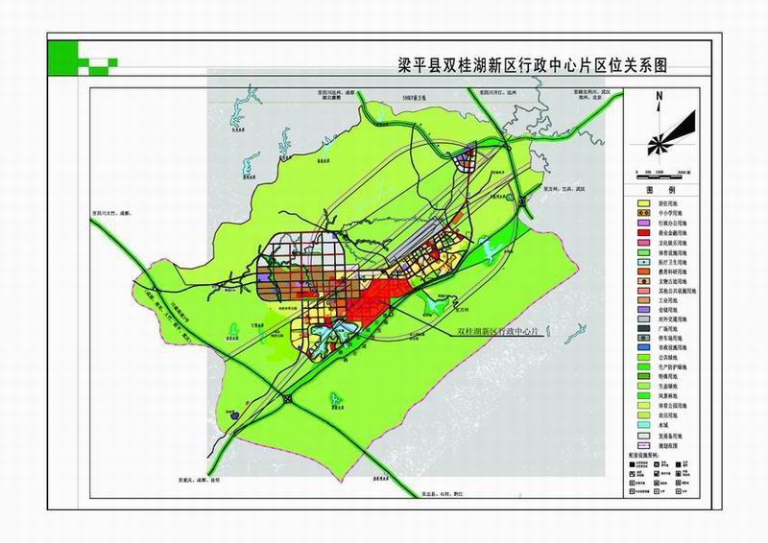Select the purple 行政办公用地 legend swatch
The image size is (768, 543).
click(643, 224)
